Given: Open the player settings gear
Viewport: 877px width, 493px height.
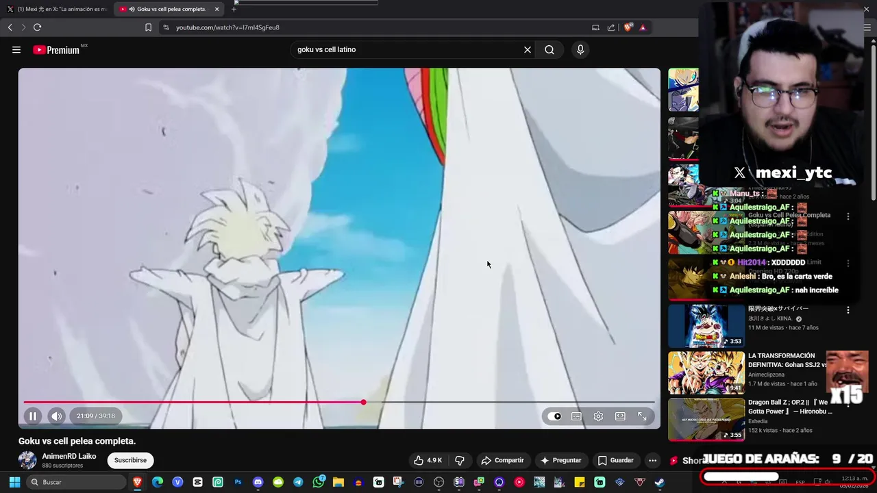Looking at the screenshot, I should [x=598, y=416].
